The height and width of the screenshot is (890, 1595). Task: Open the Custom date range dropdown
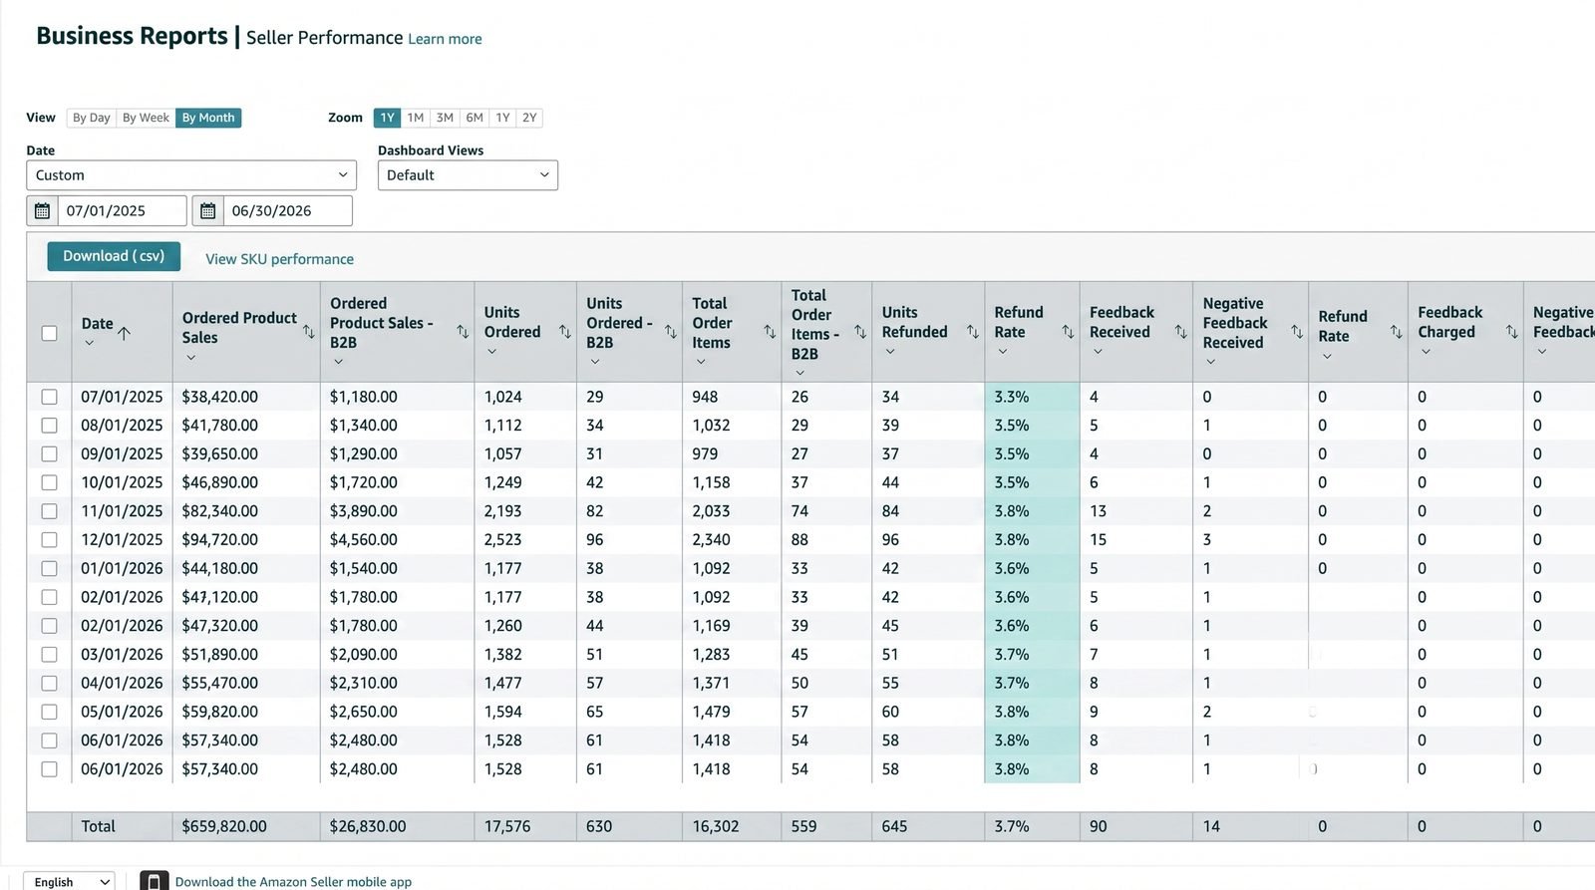tap(191, 175)
